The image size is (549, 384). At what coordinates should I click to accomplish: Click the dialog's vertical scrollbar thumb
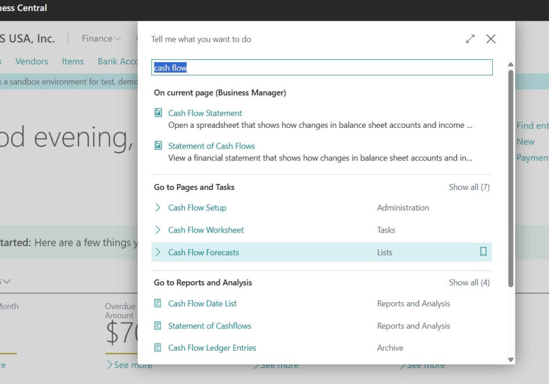(x=511, y=178)
